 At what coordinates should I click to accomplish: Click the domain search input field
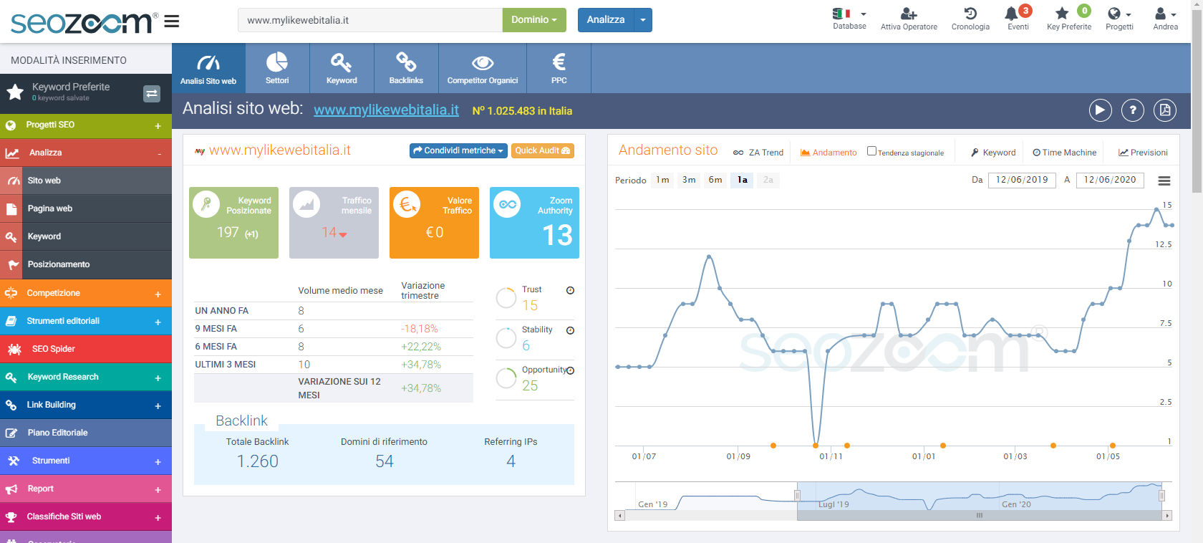point(370,20)
